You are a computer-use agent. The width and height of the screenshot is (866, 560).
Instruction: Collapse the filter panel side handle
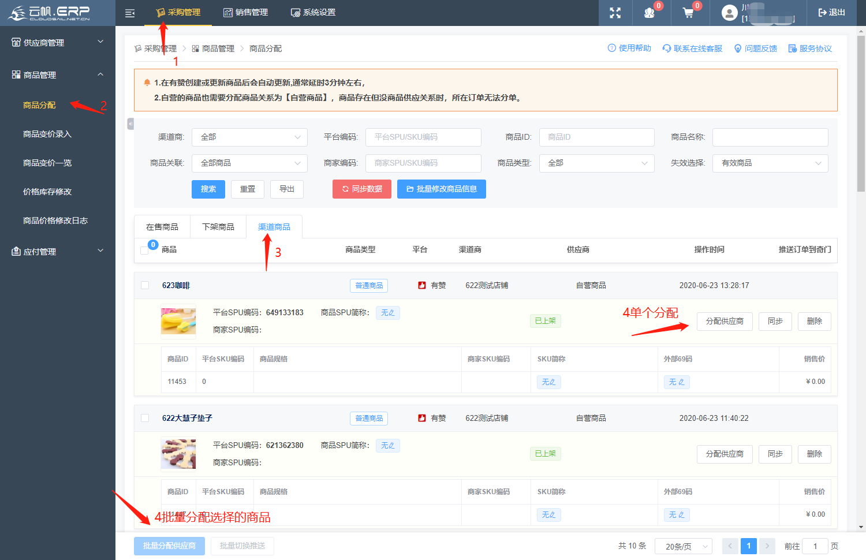click(130, 124)
